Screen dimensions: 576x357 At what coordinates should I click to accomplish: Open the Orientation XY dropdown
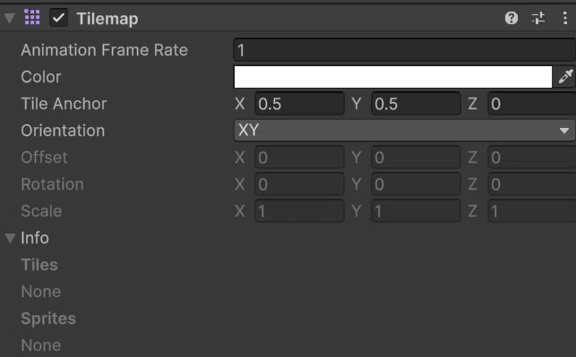coord(404,131)
